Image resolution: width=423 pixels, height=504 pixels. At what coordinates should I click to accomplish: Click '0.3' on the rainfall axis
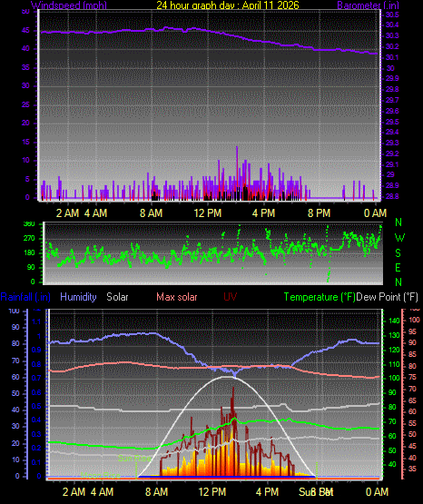(36, 434)
